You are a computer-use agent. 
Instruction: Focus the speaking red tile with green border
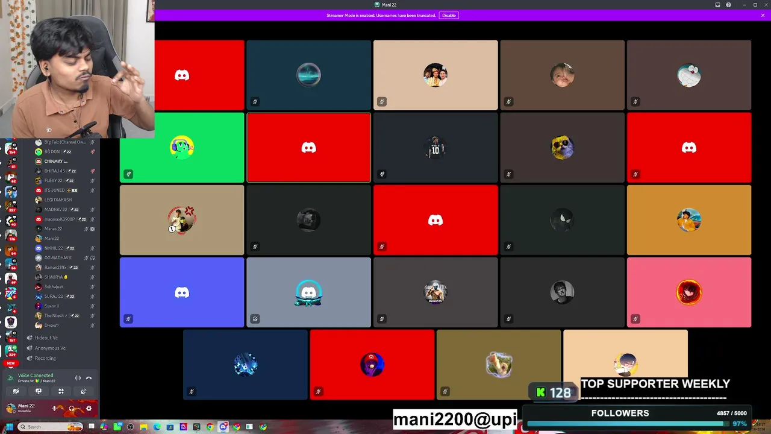coord(308,148)
